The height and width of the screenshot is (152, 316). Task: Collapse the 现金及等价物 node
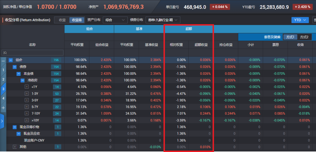click(x=15, y=127)
